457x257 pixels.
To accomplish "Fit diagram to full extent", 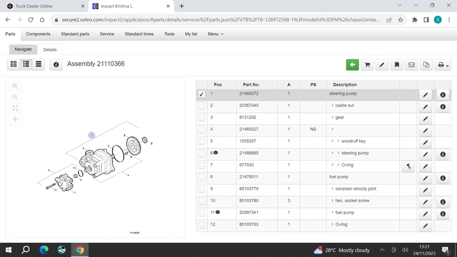I will (x=15, y=108).
